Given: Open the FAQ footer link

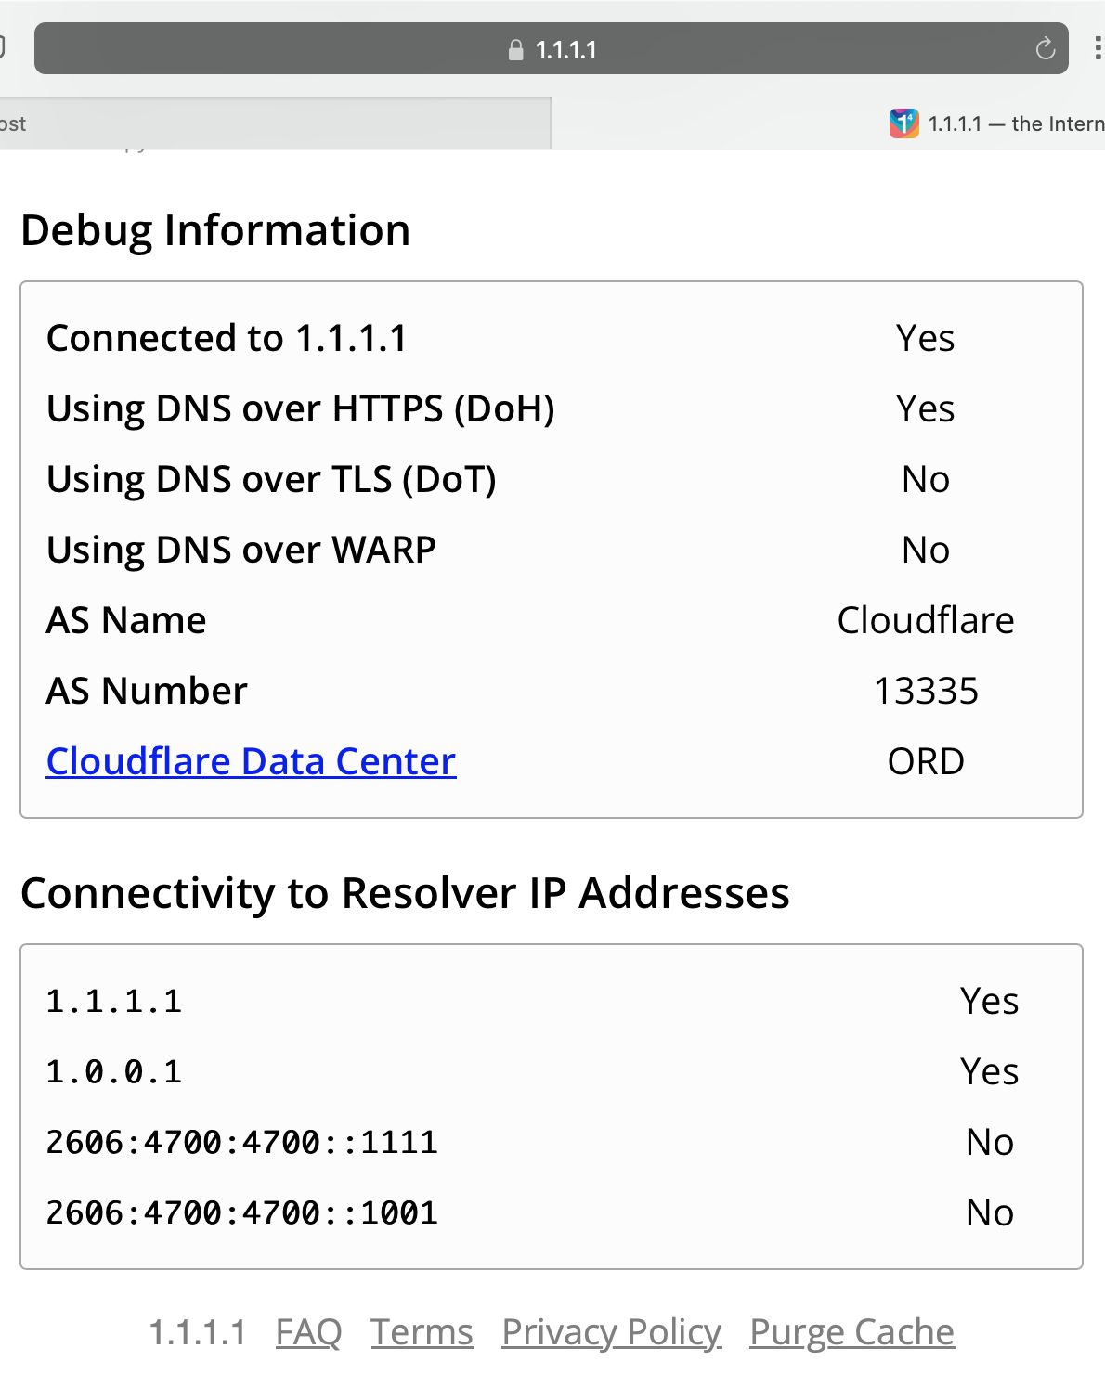Looking at the screenshot, I should [x=308, y=1332].
